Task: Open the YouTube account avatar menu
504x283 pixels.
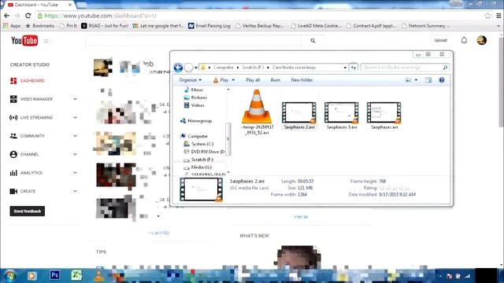Action: pyautogui.click(x=481, y=40)
